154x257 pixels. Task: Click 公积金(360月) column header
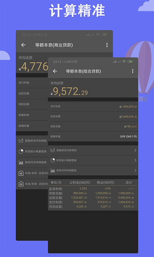pos(80,182)
